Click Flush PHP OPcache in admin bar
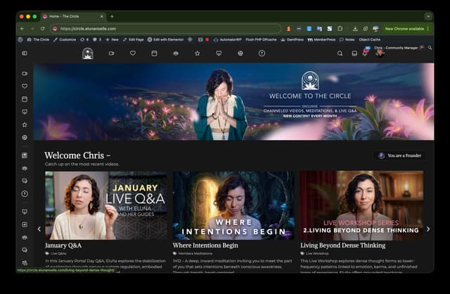This screenshot has width=450, height=294. pyautogui.click(x=261, y=39)
